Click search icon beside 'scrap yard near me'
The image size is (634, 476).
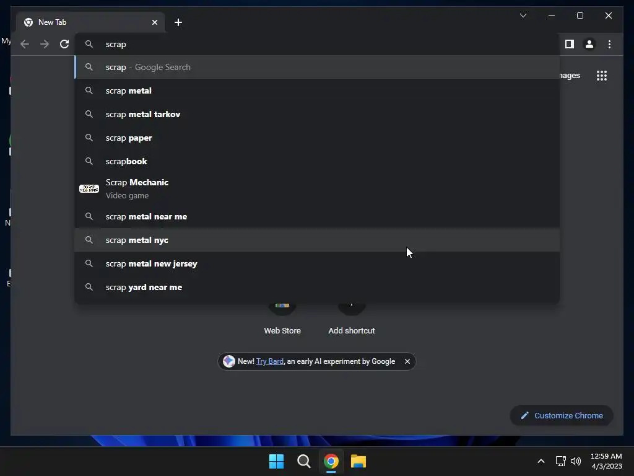[89, 287]
